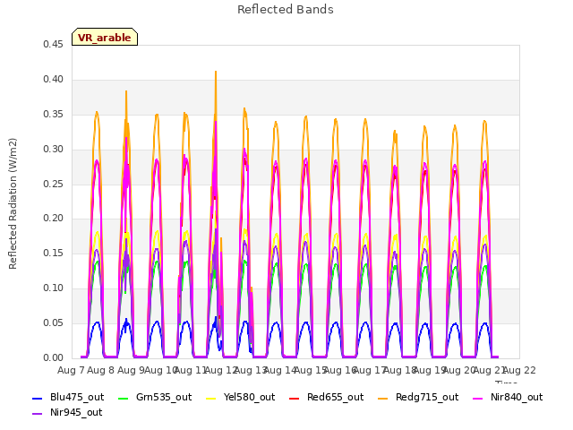The height and width of the screenshot is (430, 573).
Task: Select the Red655_out legend label
Action: (x=336, y=397)
